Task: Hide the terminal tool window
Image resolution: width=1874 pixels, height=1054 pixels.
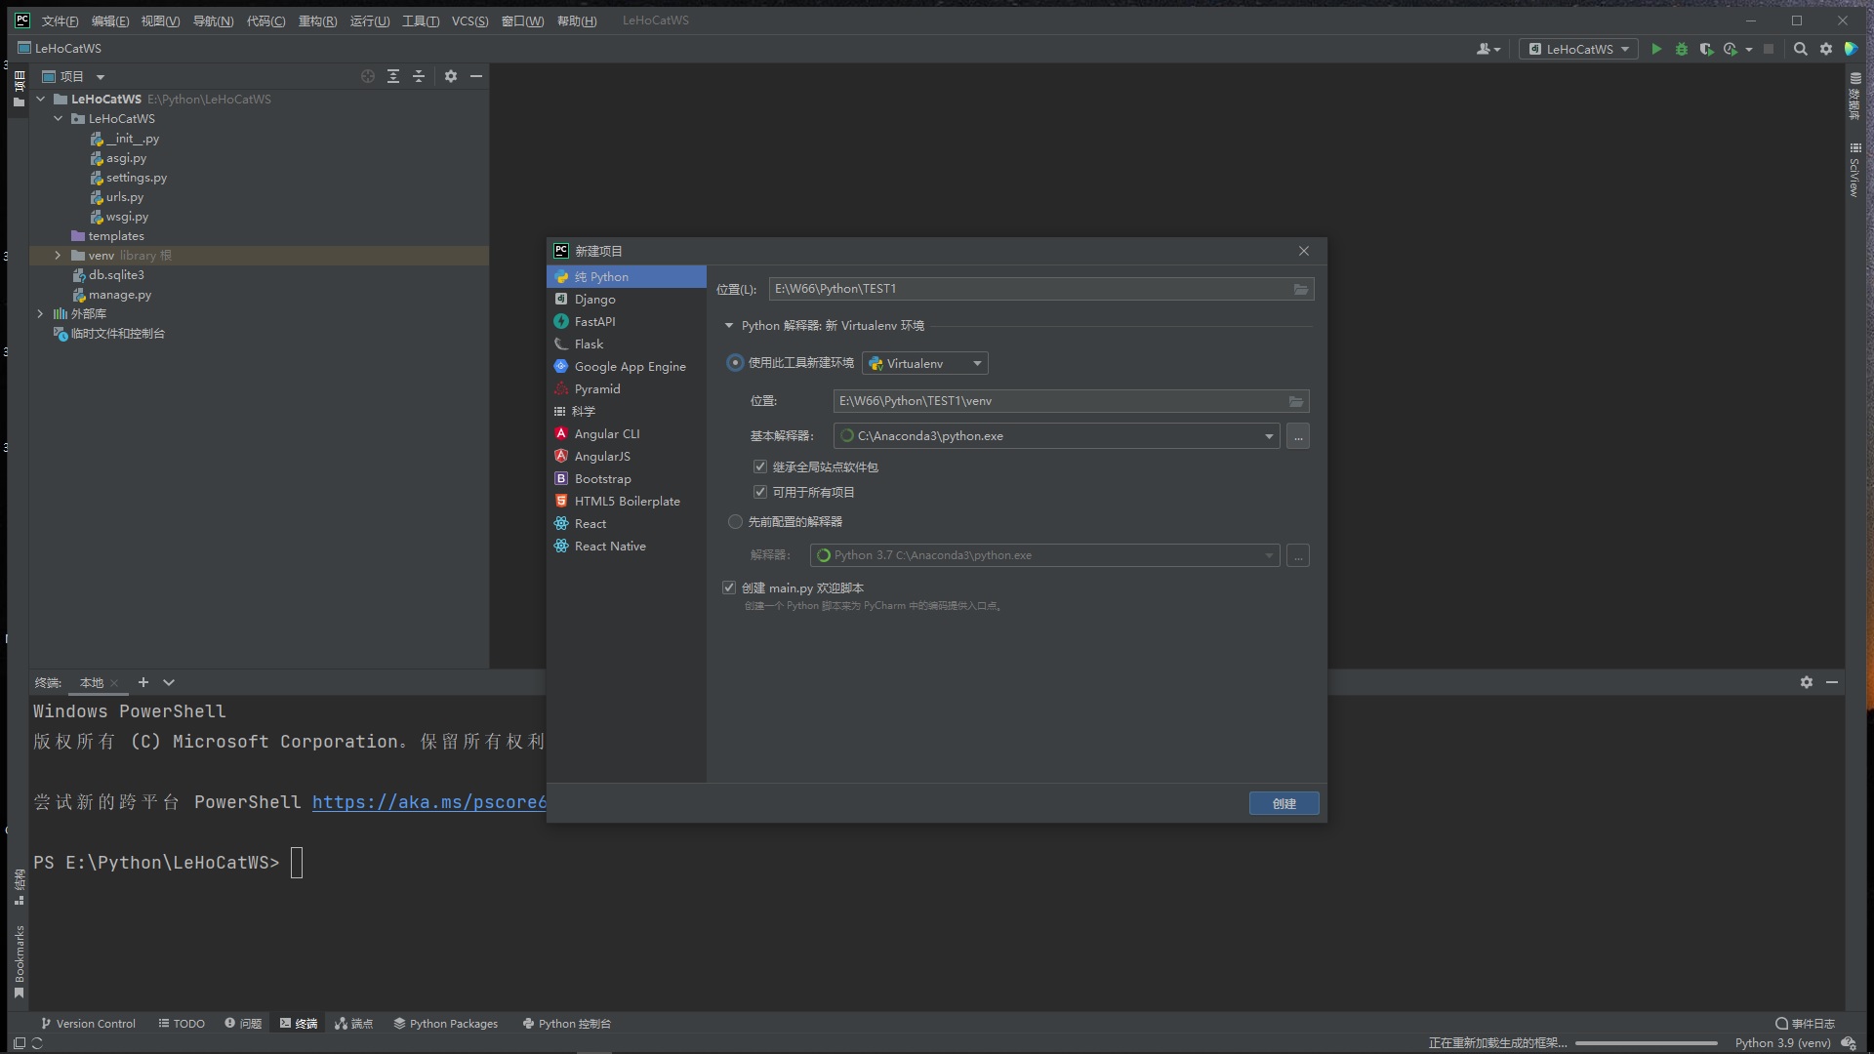Action: click(1832, 682)
